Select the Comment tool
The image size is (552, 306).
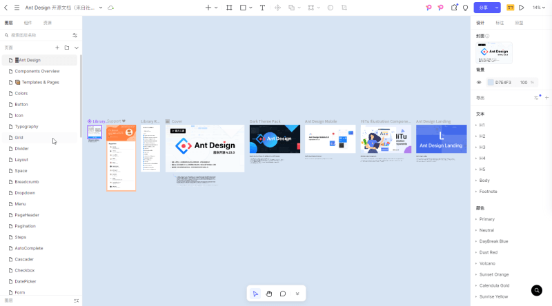[283, 294]
